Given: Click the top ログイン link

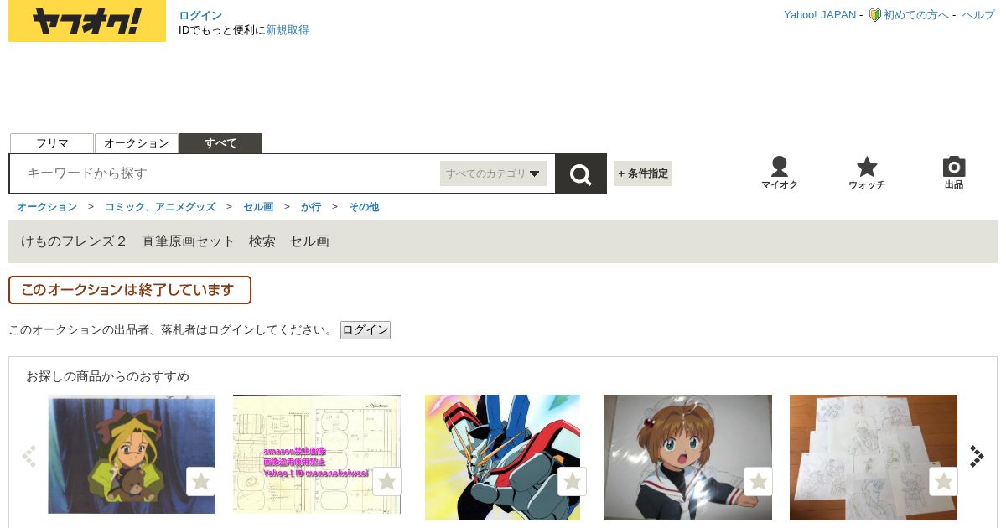Looking at the screenshot, I should pos(200,15).
